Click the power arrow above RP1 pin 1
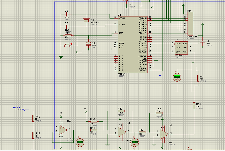 [x=183, y=5]
